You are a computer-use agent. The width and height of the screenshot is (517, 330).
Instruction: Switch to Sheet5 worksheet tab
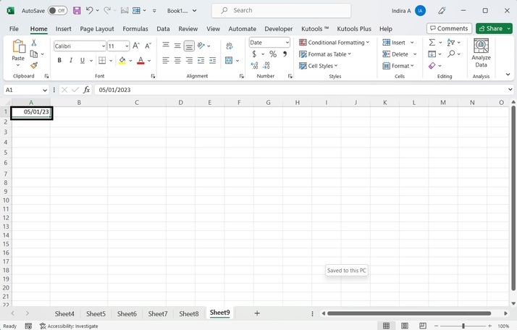[x=96, y=313]
